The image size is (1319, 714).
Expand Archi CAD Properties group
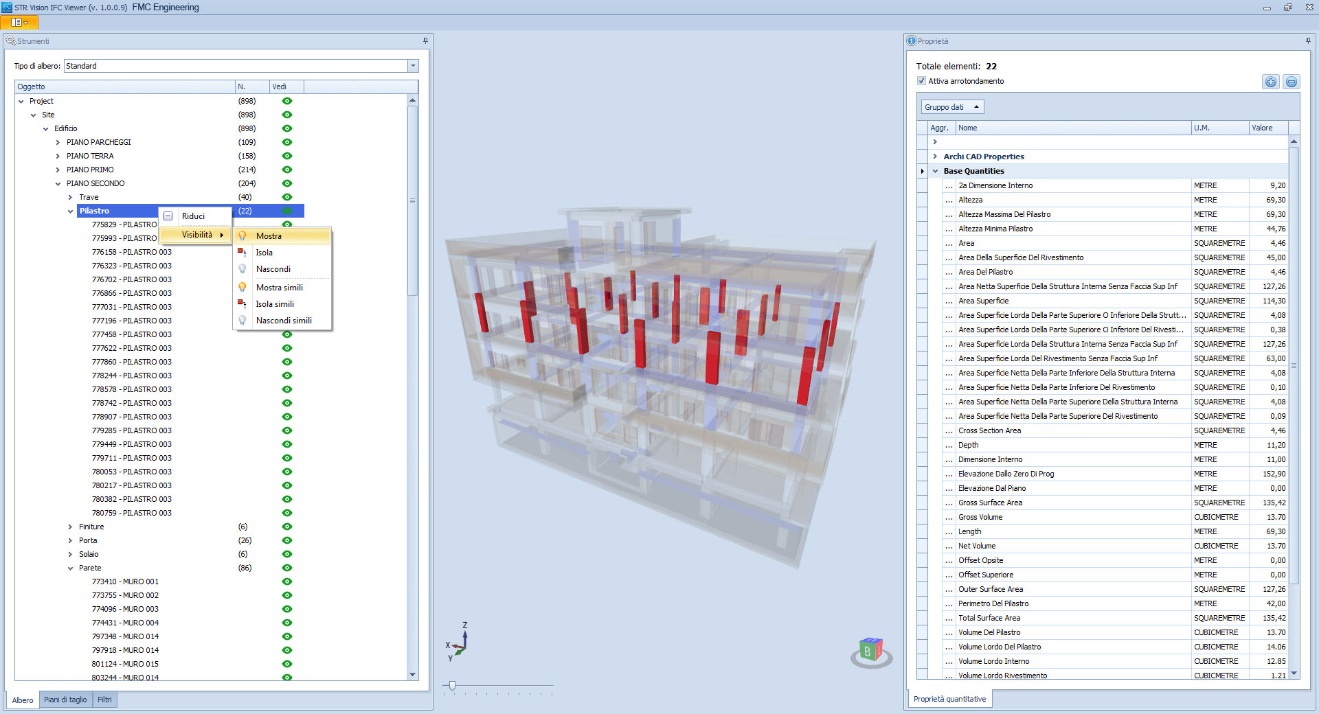pyautogui.click(x=935, y=157)
